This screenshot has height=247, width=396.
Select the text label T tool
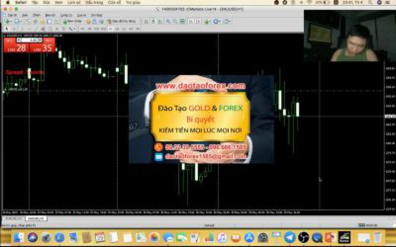point(64,29)
